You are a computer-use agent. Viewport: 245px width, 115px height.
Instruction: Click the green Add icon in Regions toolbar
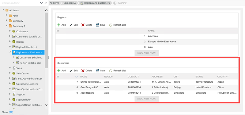click(x=59, y=25)
